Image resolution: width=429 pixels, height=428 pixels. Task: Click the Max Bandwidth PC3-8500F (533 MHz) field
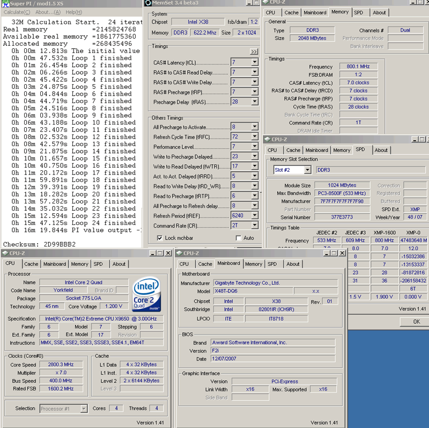[x=342, y=193]
